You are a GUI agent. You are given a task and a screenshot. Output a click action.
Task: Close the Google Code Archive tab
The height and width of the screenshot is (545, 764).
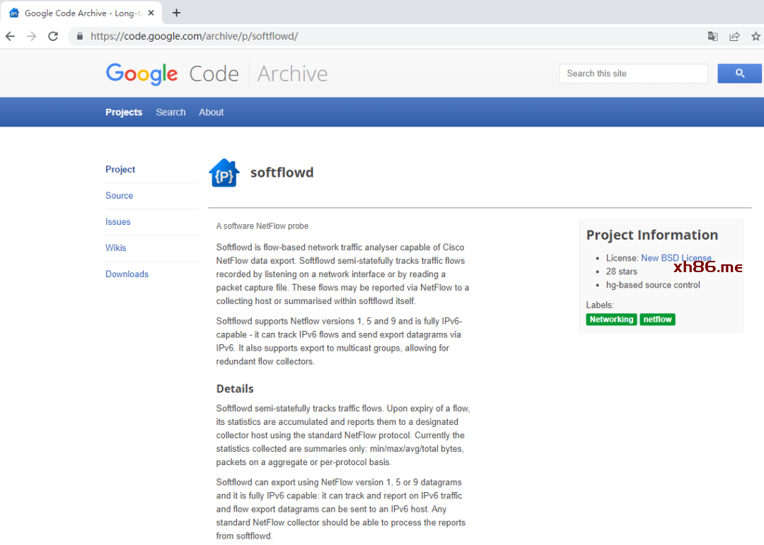tap(151, 13)
